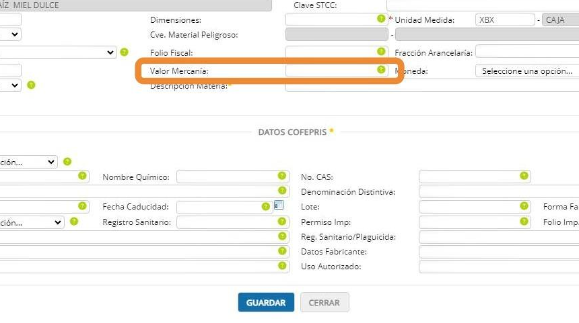Click help icon in Lote field

[524, 205]
